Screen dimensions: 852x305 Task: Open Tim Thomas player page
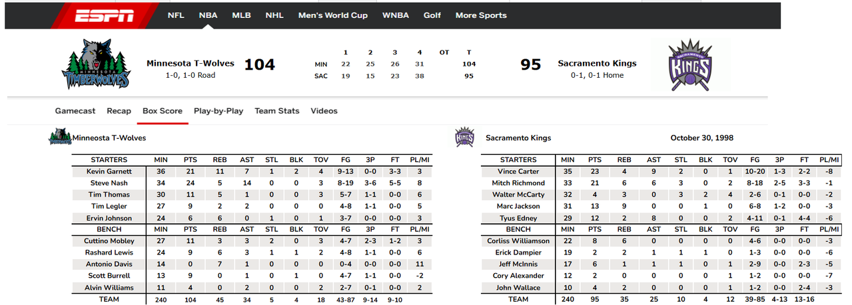pyautogui.click(x=110, y=195)
